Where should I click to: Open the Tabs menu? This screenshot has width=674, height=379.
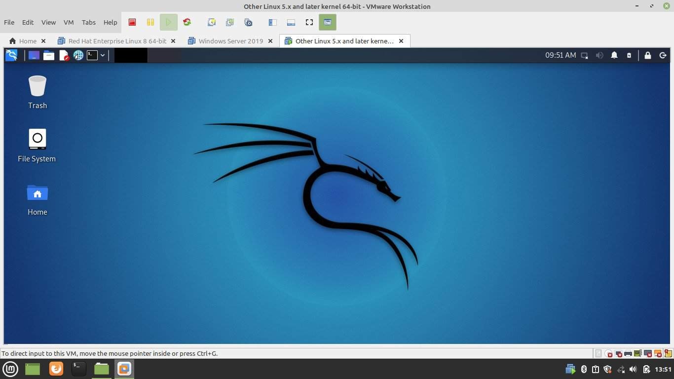(x=89, y=22)
